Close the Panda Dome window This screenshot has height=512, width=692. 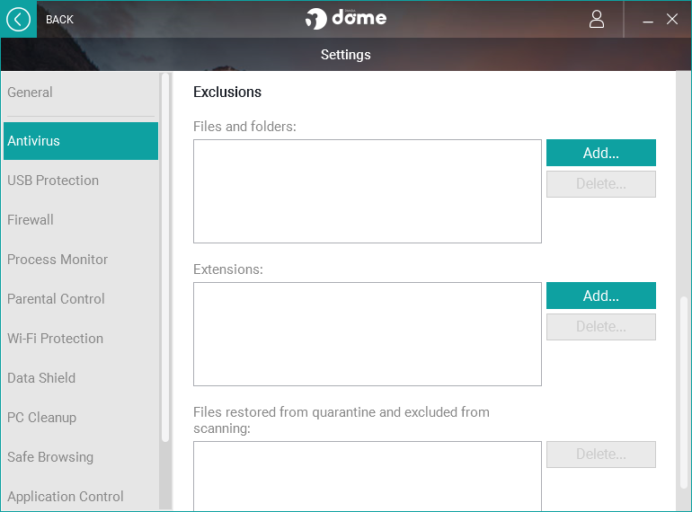(671, 19)
